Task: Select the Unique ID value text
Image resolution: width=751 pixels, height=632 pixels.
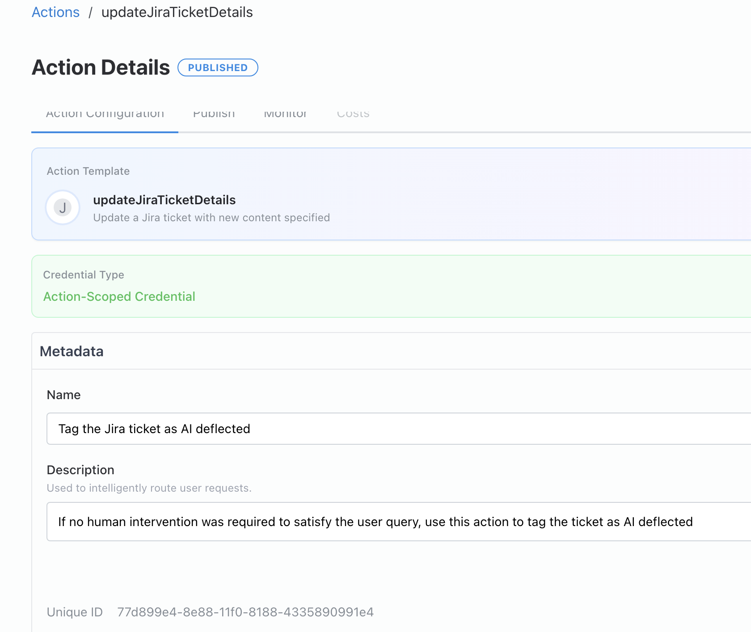Action: coord(245,612)
